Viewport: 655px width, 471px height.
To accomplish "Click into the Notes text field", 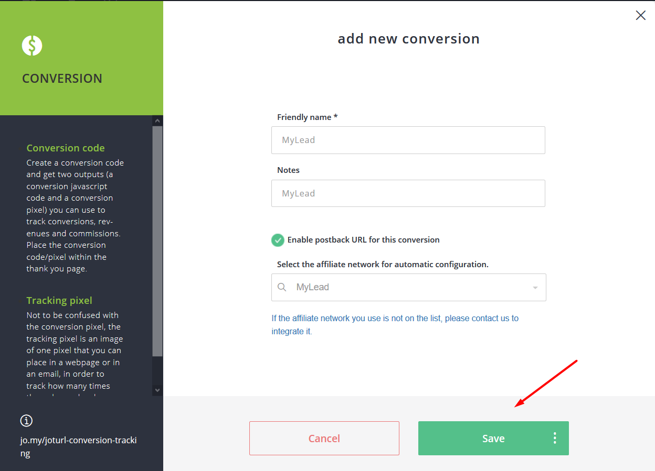I will point(408,193).
